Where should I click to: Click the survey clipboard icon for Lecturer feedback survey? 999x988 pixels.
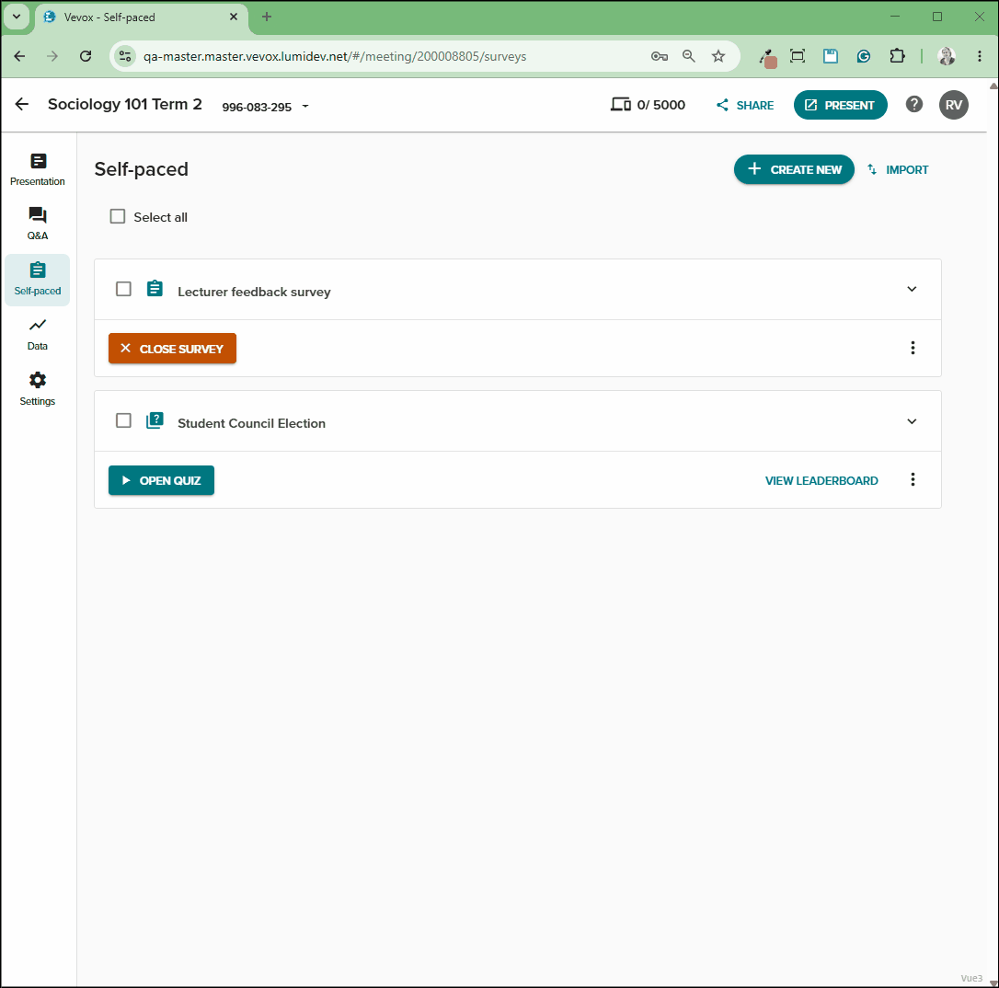pyautogui.click(x=155, y=289)
